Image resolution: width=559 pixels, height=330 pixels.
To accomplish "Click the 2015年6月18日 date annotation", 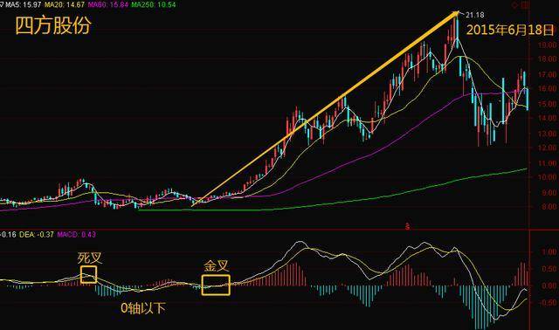I will [510, 30].
